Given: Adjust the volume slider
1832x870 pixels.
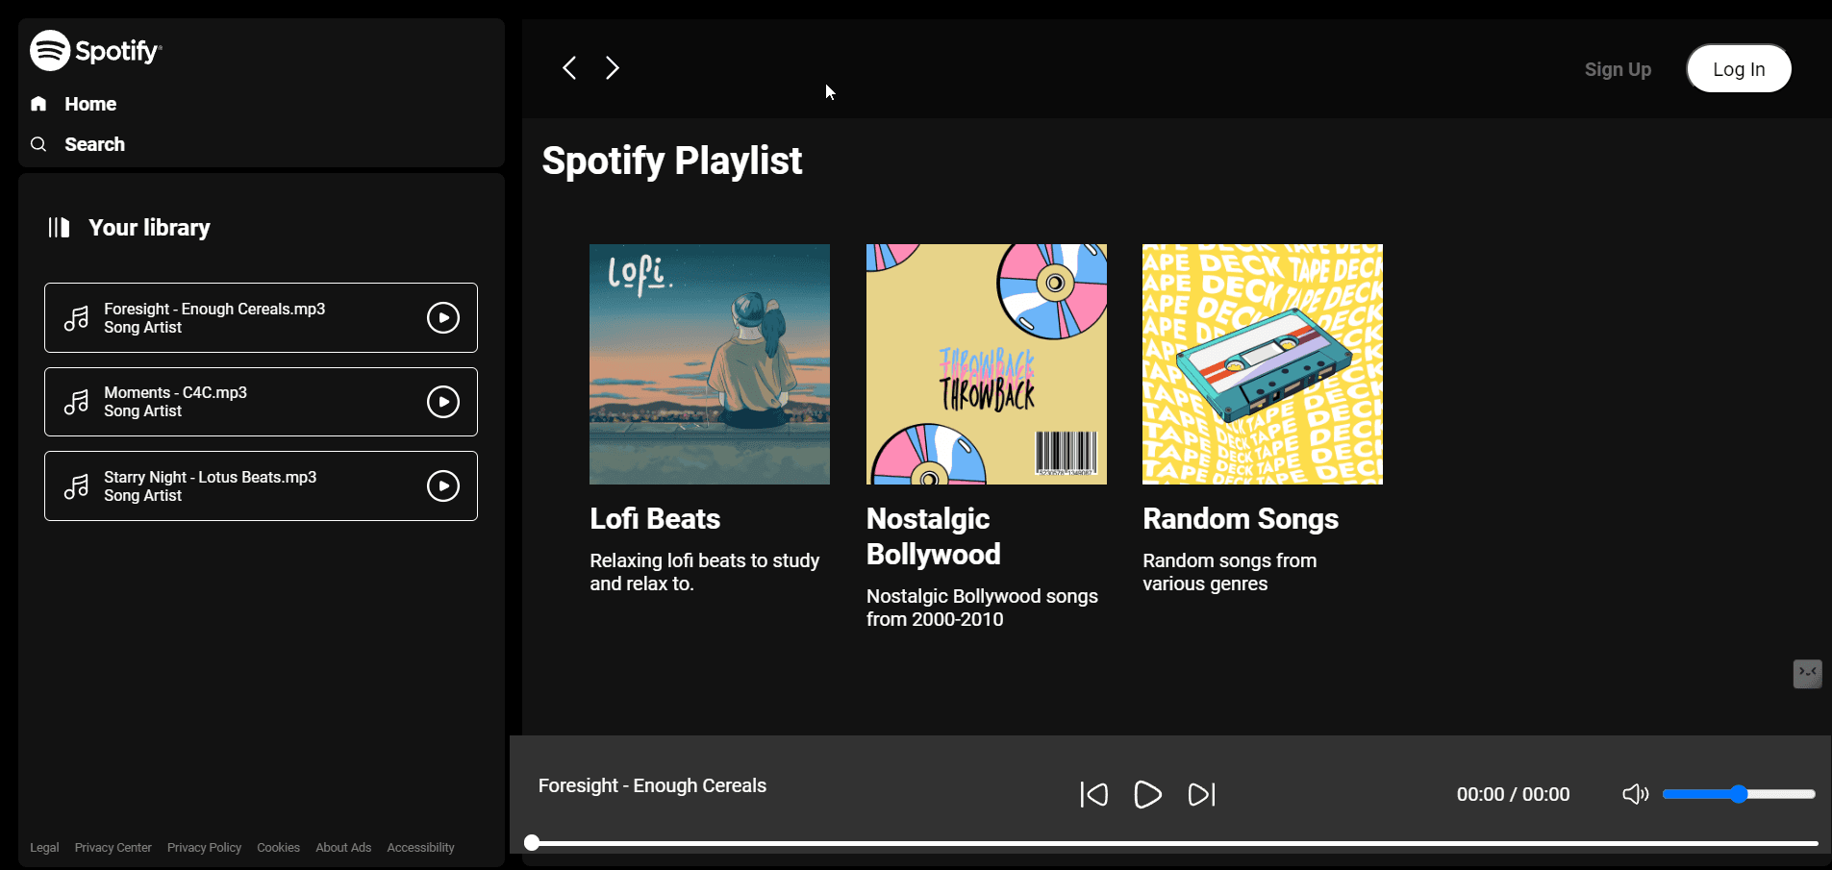Looking at the screenshot, I should click(1739, 794).
